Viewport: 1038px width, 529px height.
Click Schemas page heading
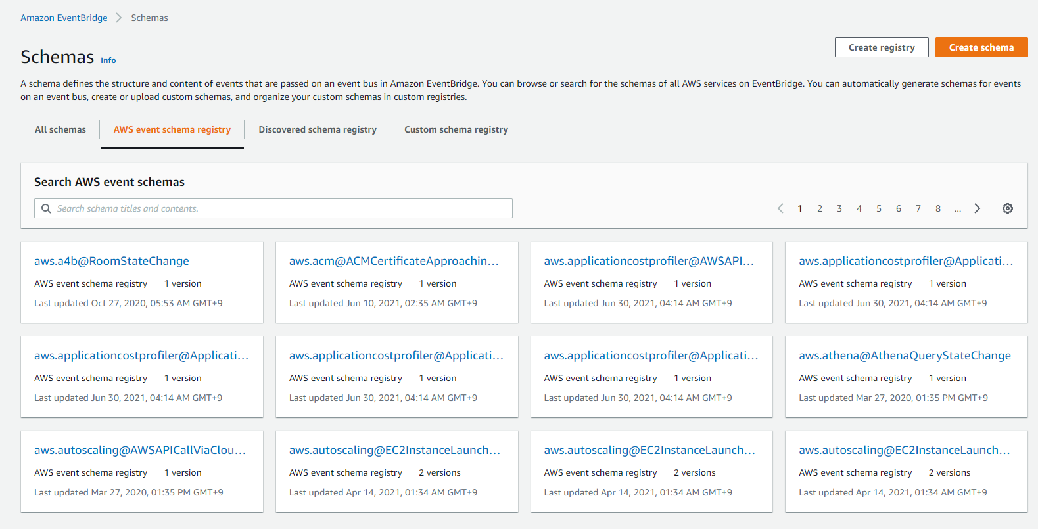click(x=57, y=57)
